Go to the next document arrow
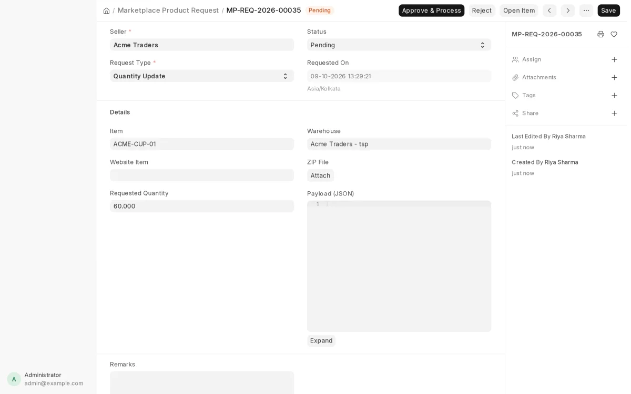The width and height of the screenshot is (631, 394). (568, 11)
